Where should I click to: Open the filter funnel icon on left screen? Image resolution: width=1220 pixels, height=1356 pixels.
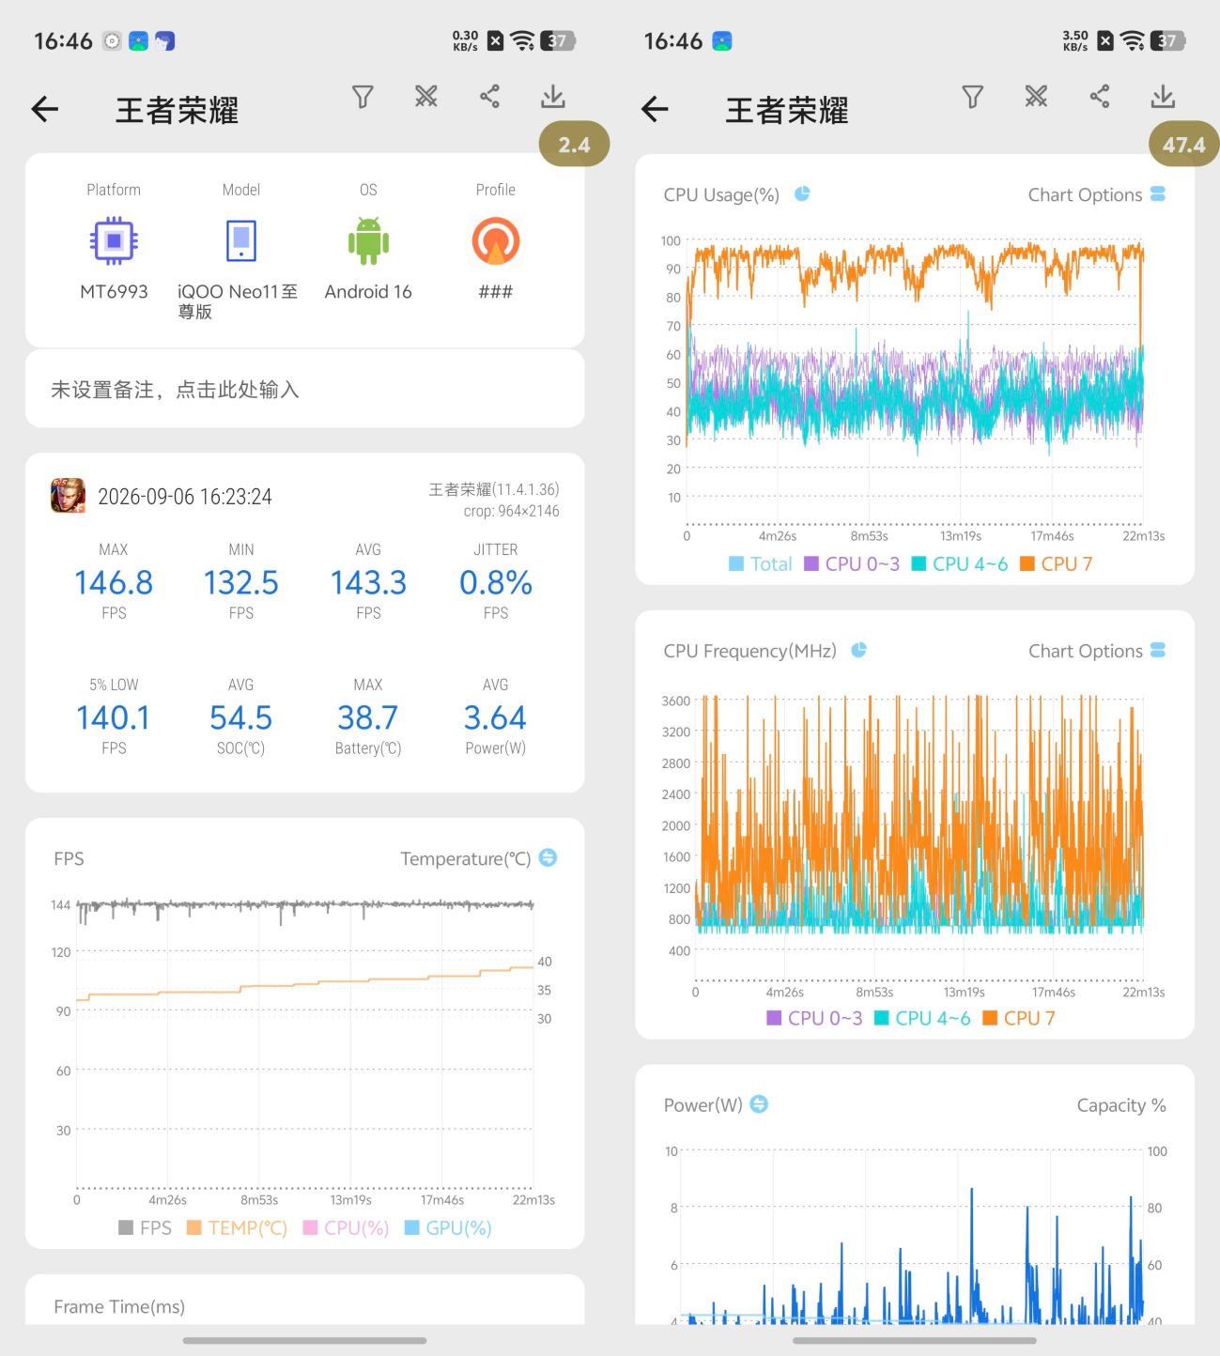(363, 97)
